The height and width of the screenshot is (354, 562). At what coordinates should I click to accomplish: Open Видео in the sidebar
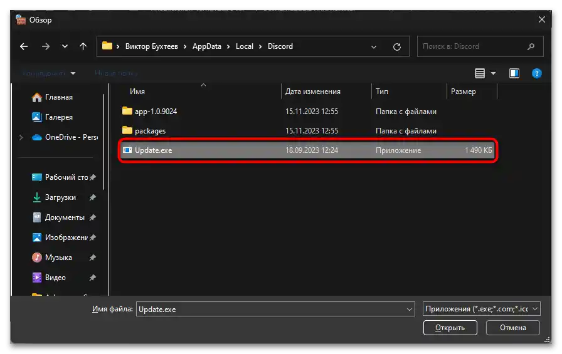point(55,278)
